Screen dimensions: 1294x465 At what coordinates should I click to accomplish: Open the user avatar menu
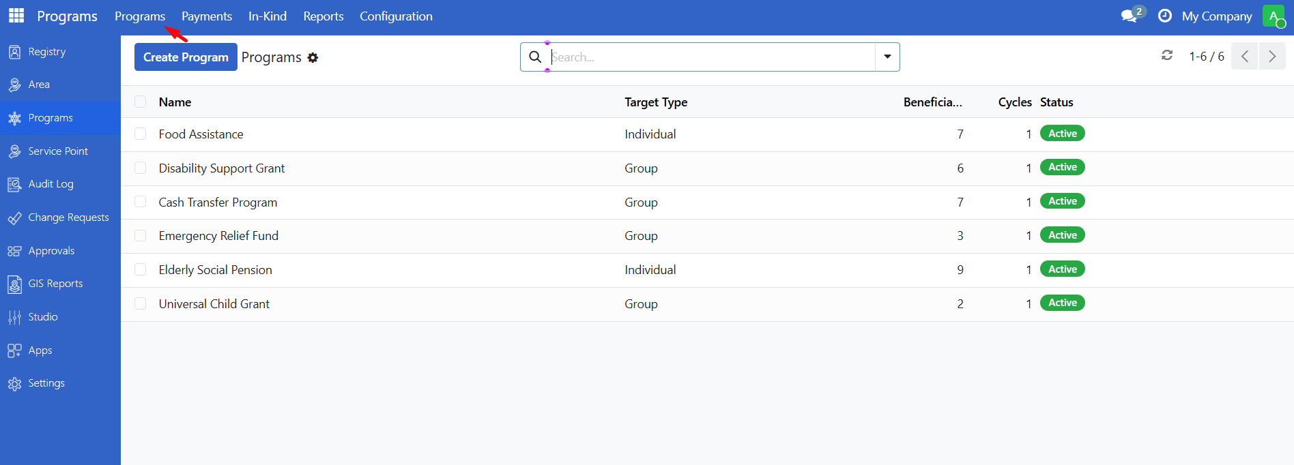click(x=1274, y=16)
